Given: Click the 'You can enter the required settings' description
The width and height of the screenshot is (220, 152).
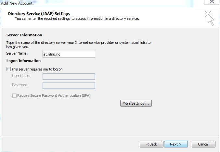Looking at the screenshot, I should coord(77,19).
